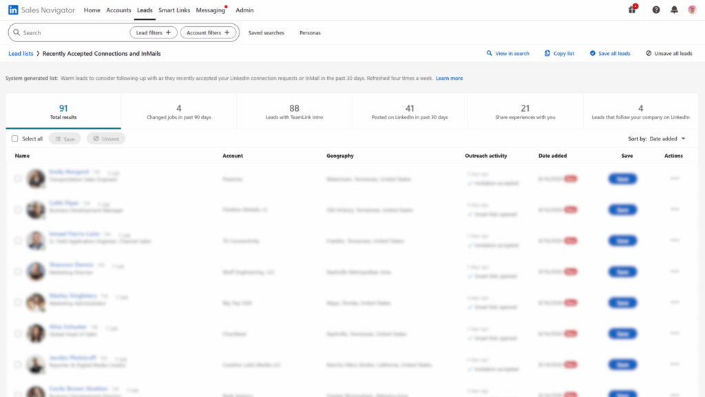
Task: Check the fifth lead row checkbox
Action: click(x=17, y=303)
